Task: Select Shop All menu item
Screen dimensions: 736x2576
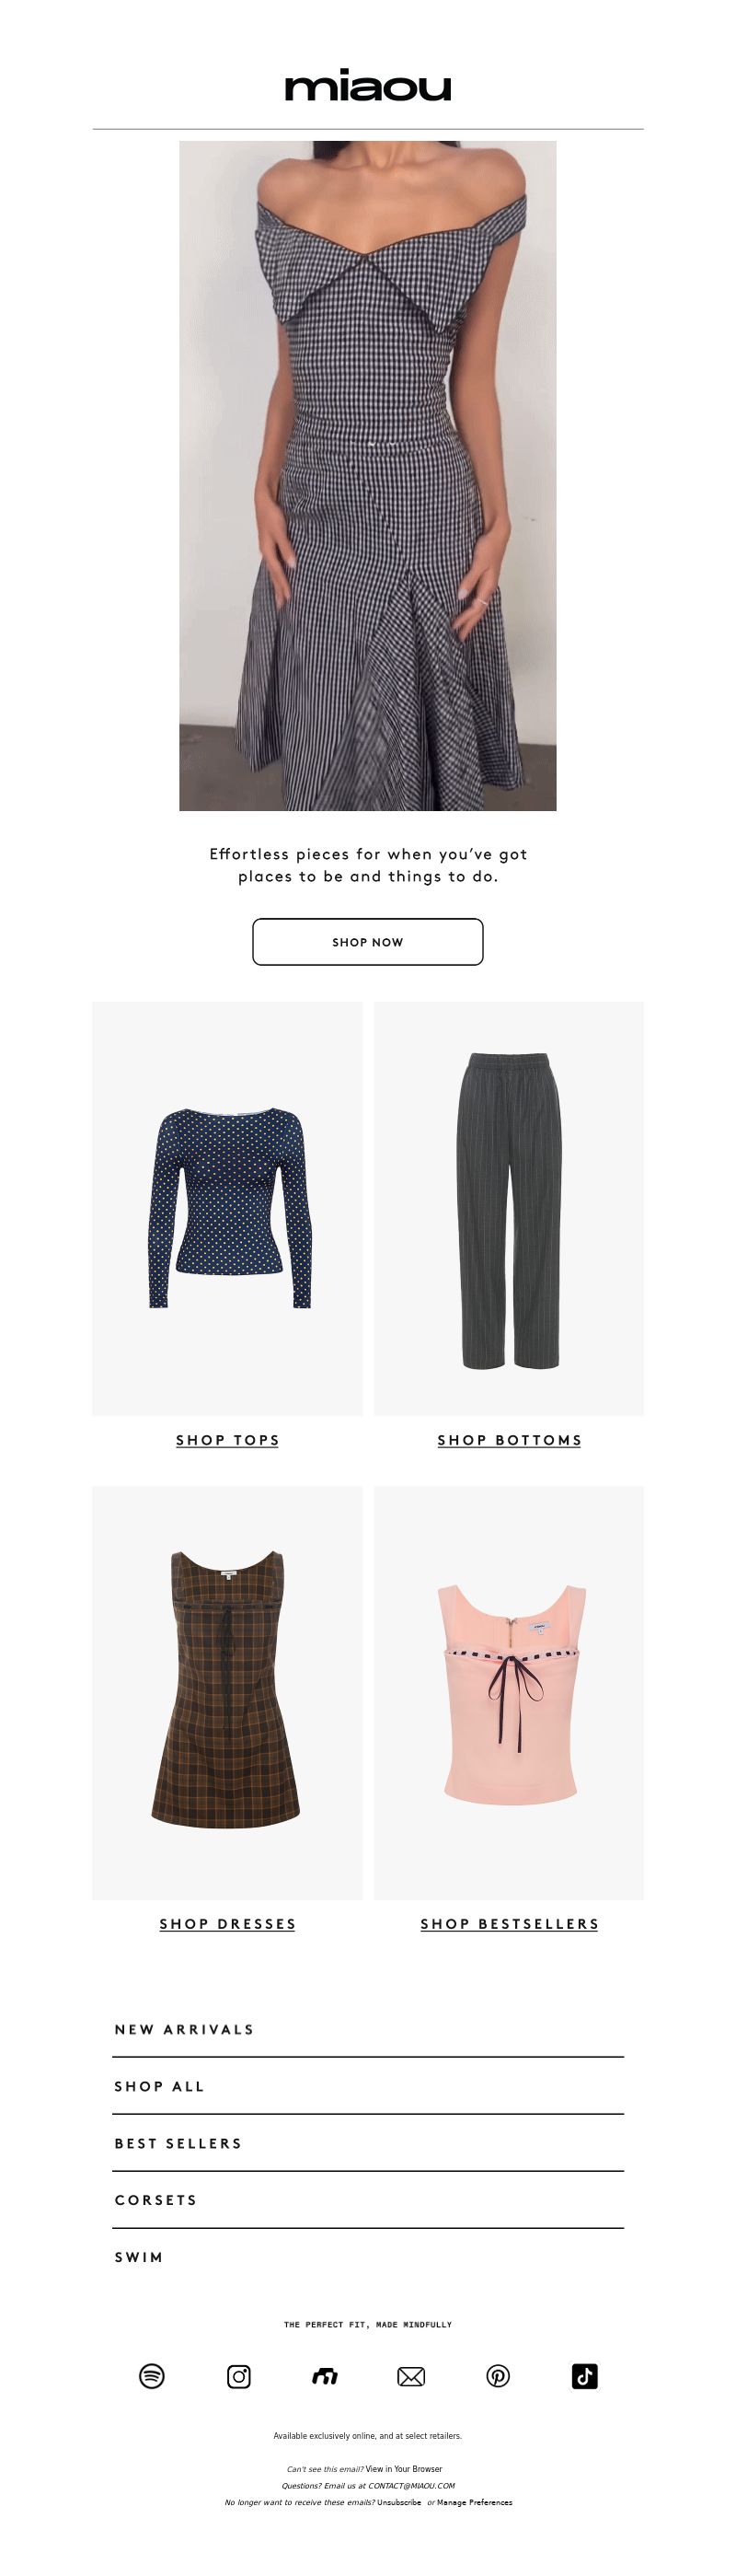Action: [x=367, y=2086]
